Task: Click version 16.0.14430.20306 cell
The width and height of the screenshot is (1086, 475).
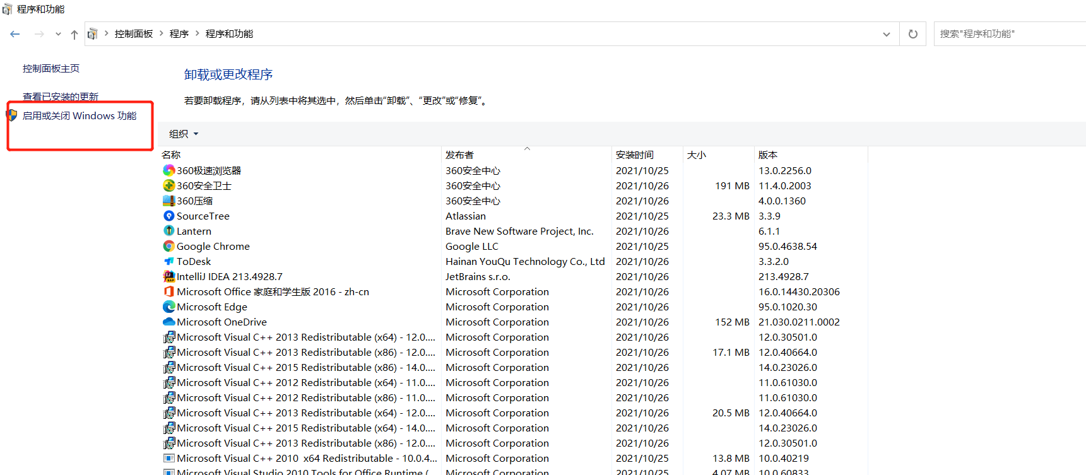Action: (799, 291)
